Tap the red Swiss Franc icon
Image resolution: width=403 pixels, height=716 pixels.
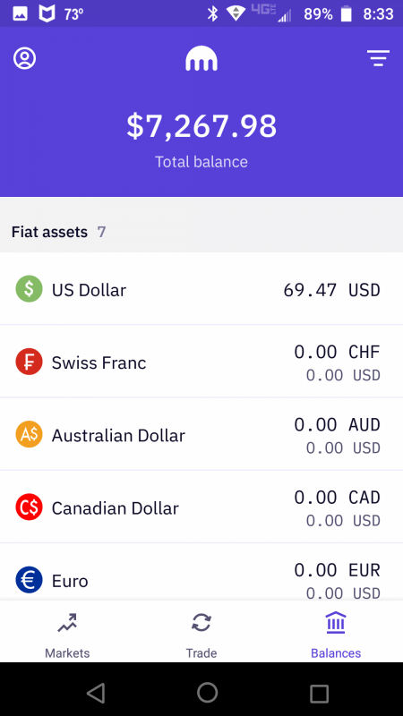point(30,362)
